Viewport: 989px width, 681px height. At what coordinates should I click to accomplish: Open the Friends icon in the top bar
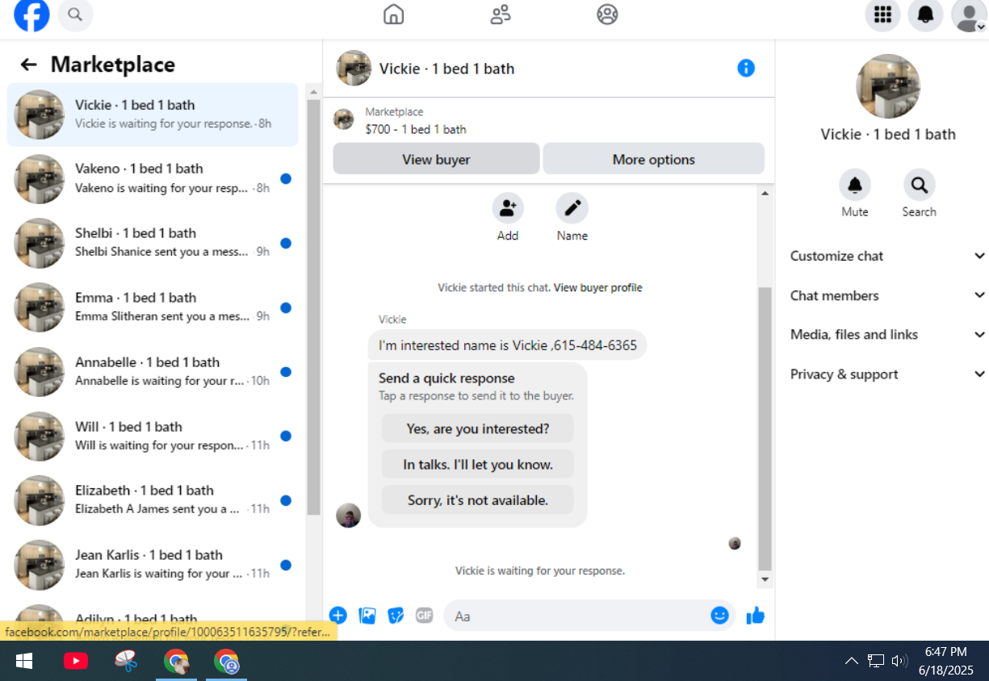click(x=501, y=15)
